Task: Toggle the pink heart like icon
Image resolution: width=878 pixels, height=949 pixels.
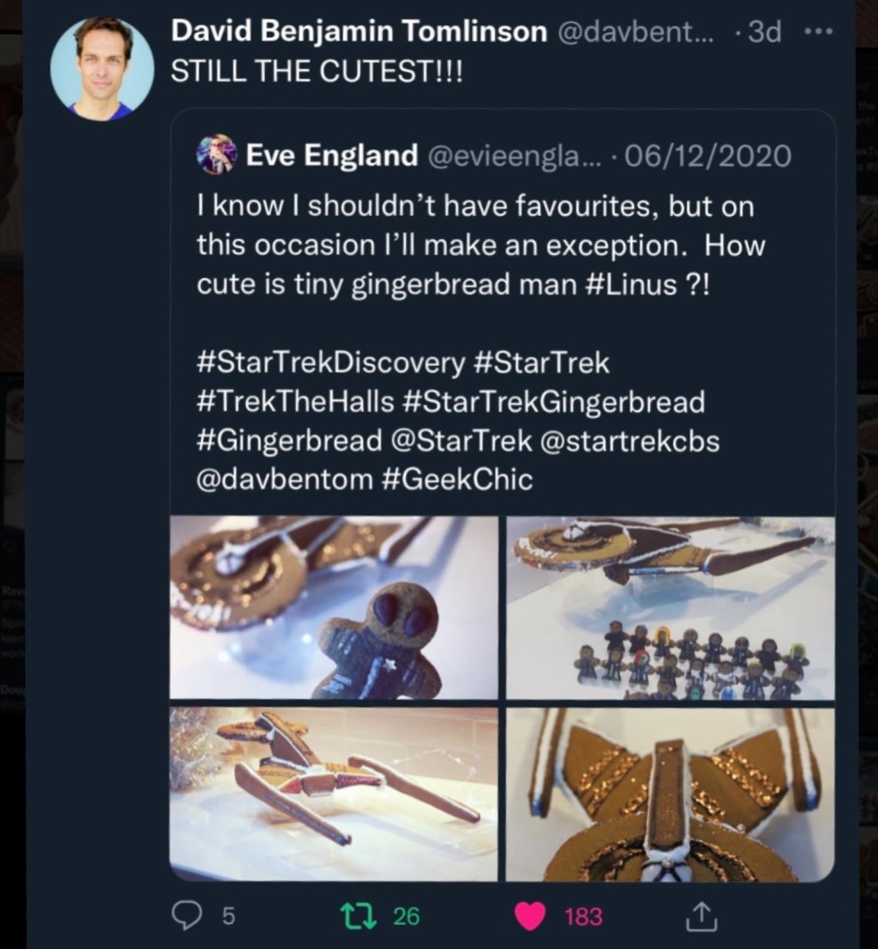Action: [x=530, y=917]
